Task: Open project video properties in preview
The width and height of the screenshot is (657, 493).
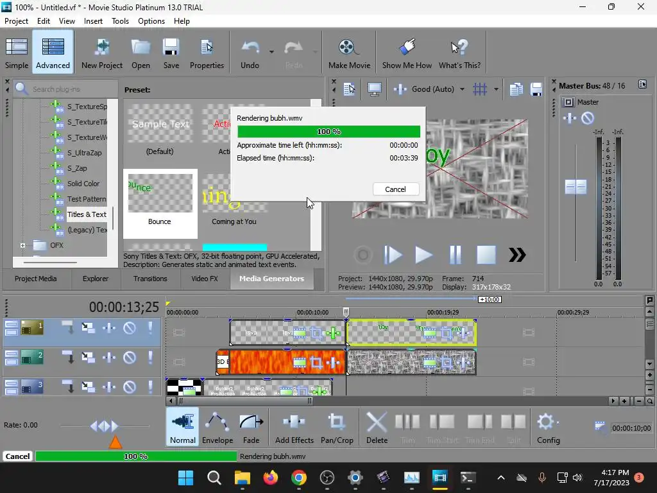Action: 350,89
